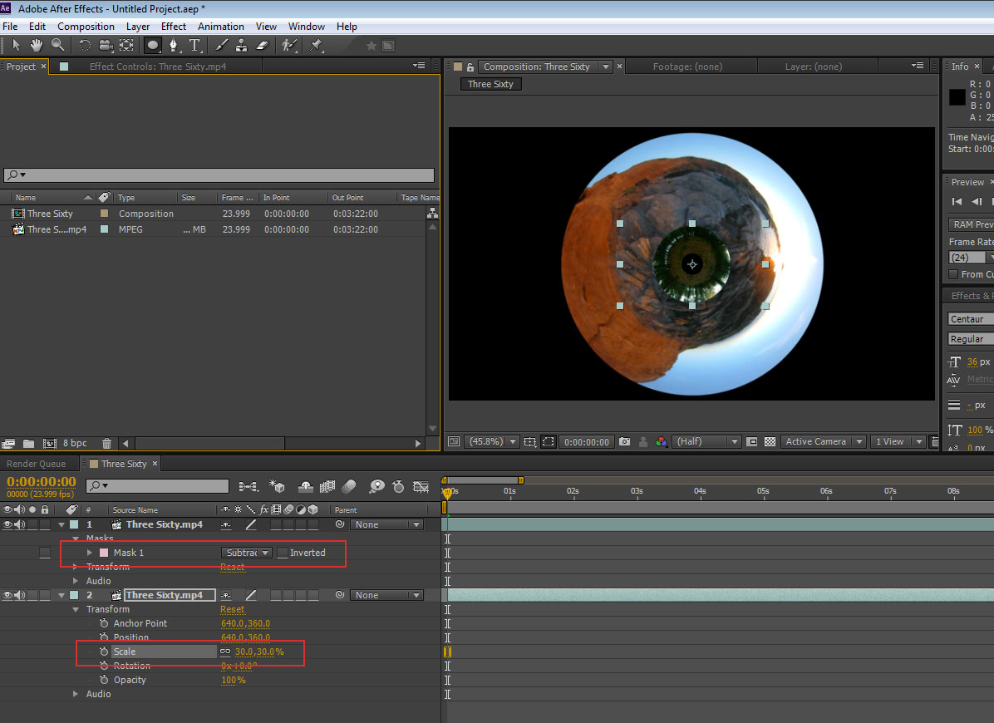Viewport: 994px width, 723px height.
Task: Select the Eraser tool
Action: point(263,45)
